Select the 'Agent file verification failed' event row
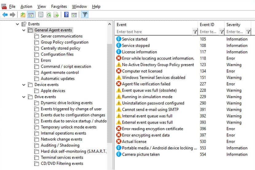The image size is (255, 170). 146,84
